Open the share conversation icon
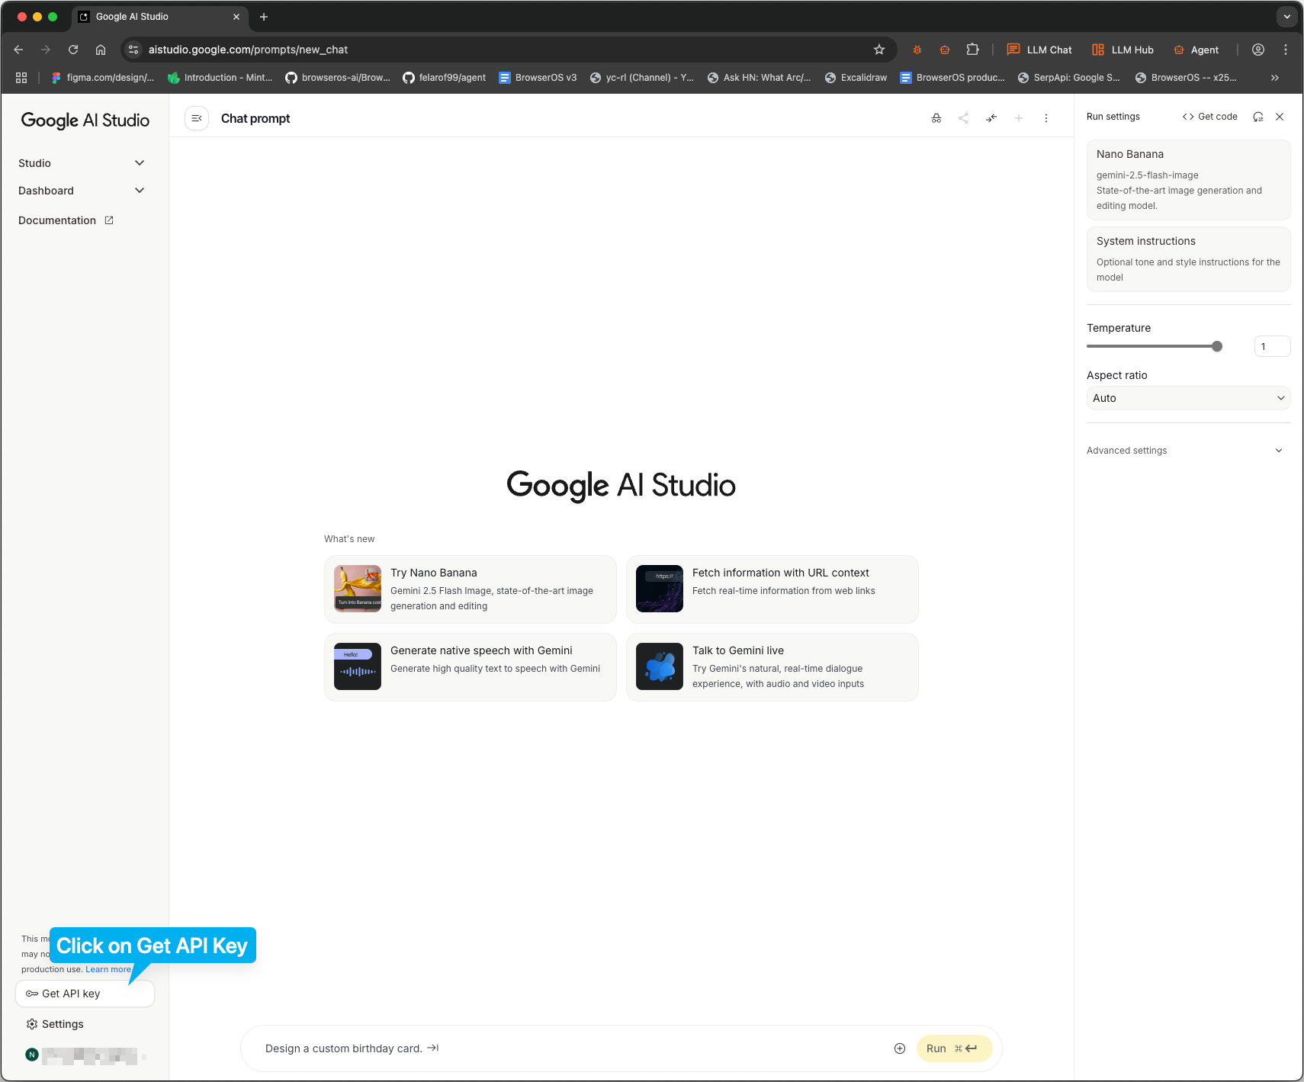Viewport: 1304px width, 1082px height. pyautogui.click(x=964, y=118)
